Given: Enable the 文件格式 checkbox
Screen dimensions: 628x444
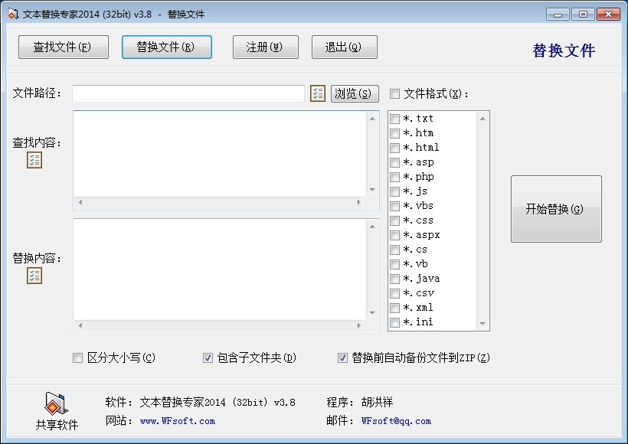Looking at the screenshot, I should click(394, 93).
